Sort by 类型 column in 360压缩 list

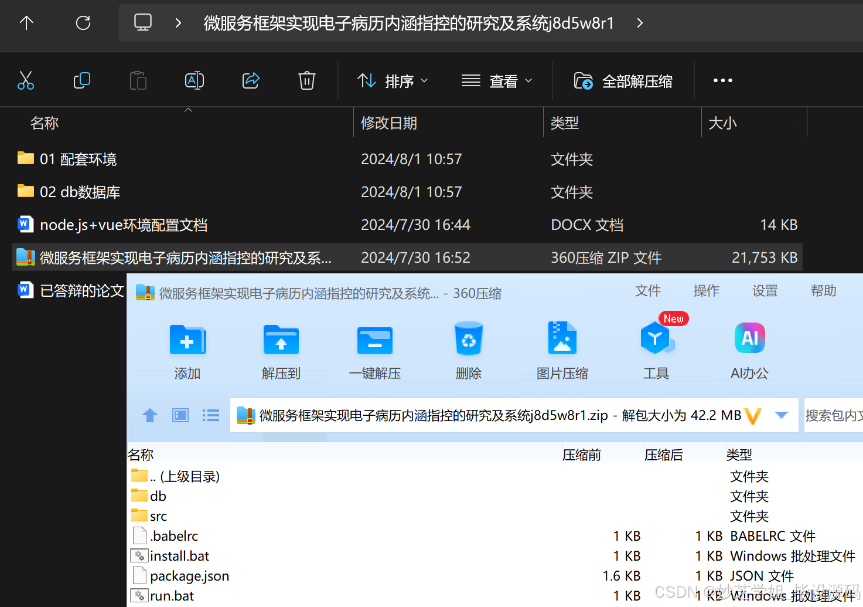coord(739,455)
